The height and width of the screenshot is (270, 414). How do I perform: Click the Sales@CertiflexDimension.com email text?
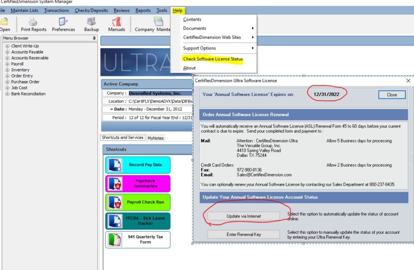(x=264, y=175)
